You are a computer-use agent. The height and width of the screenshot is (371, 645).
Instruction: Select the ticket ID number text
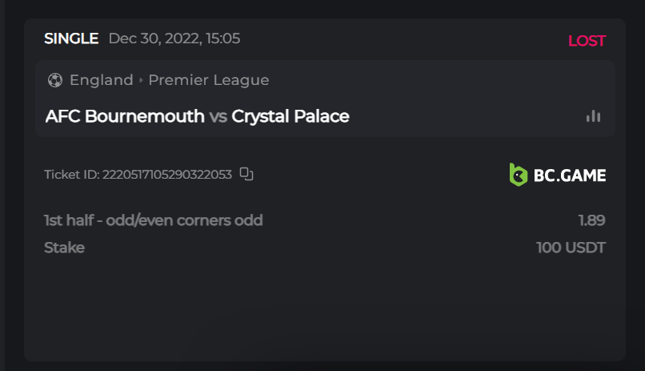pyautogui.click(x=166, y=174)
